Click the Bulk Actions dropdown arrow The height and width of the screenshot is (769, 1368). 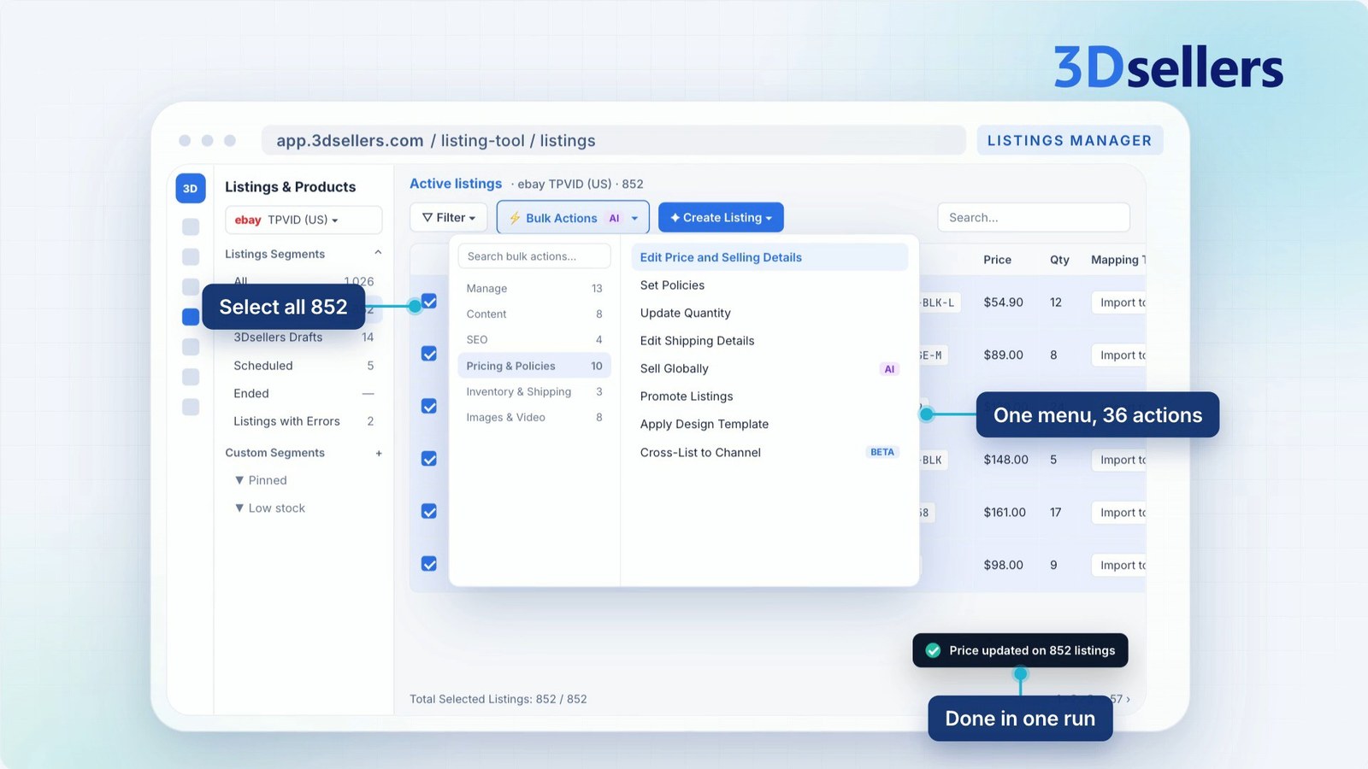634,218
